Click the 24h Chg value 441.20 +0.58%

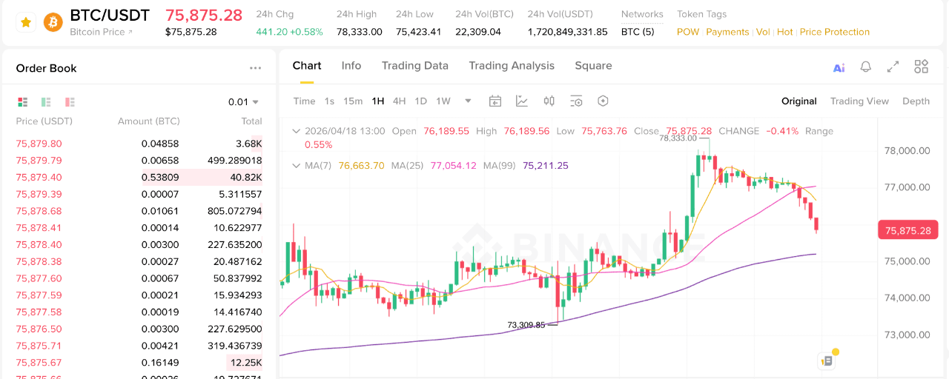289,32
